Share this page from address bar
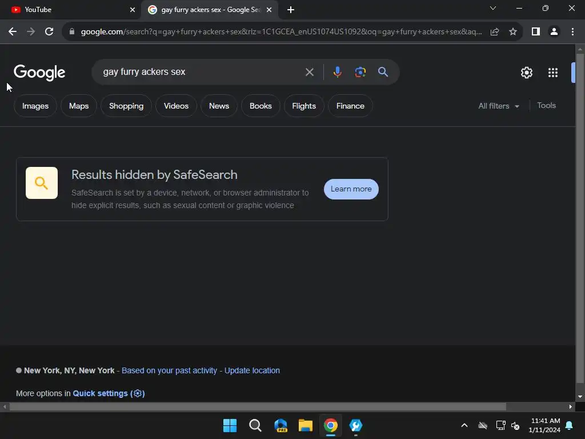This screenshot has height=439, width=585. [x=495, y=32]
